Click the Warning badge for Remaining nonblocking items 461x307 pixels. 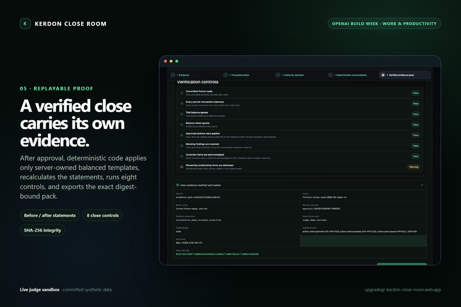(x=414, y=167)
